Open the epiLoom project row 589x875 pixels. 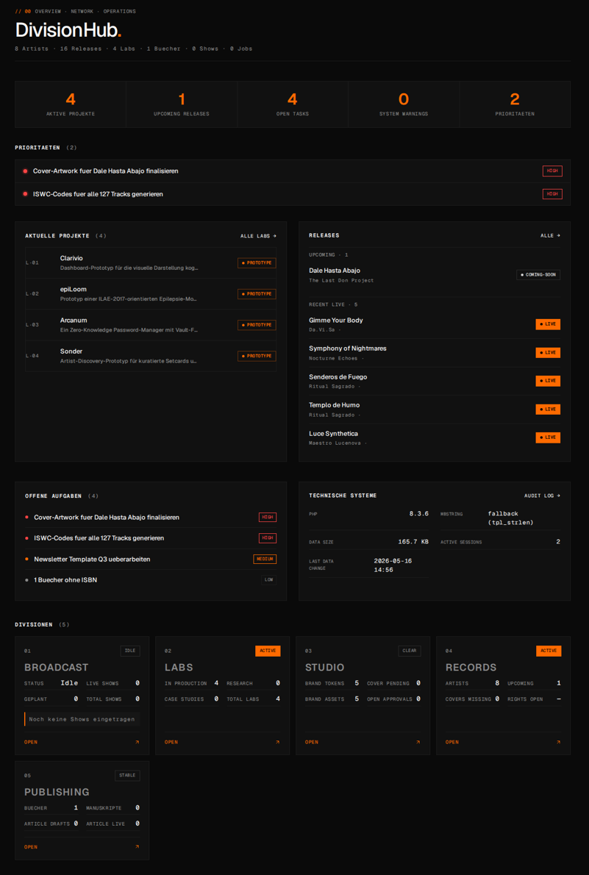(151, 294)
